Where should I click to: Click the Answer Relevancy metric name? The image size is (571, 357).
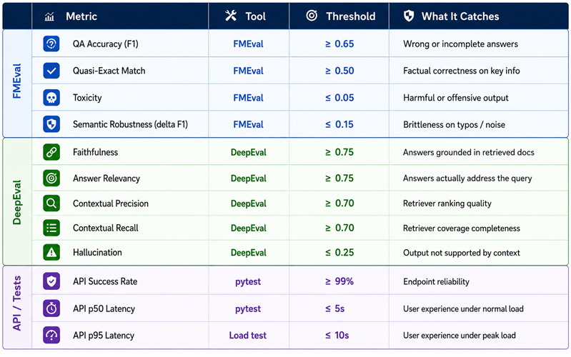(106, 178)
